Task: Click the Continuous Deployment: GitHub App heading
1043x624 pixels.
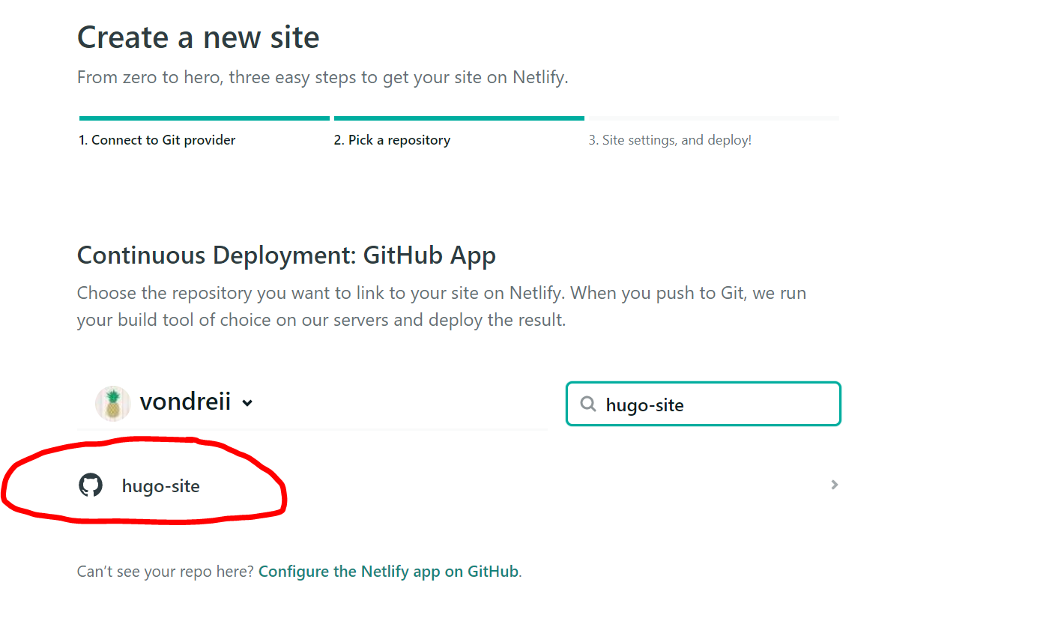Action: (286, 255)
